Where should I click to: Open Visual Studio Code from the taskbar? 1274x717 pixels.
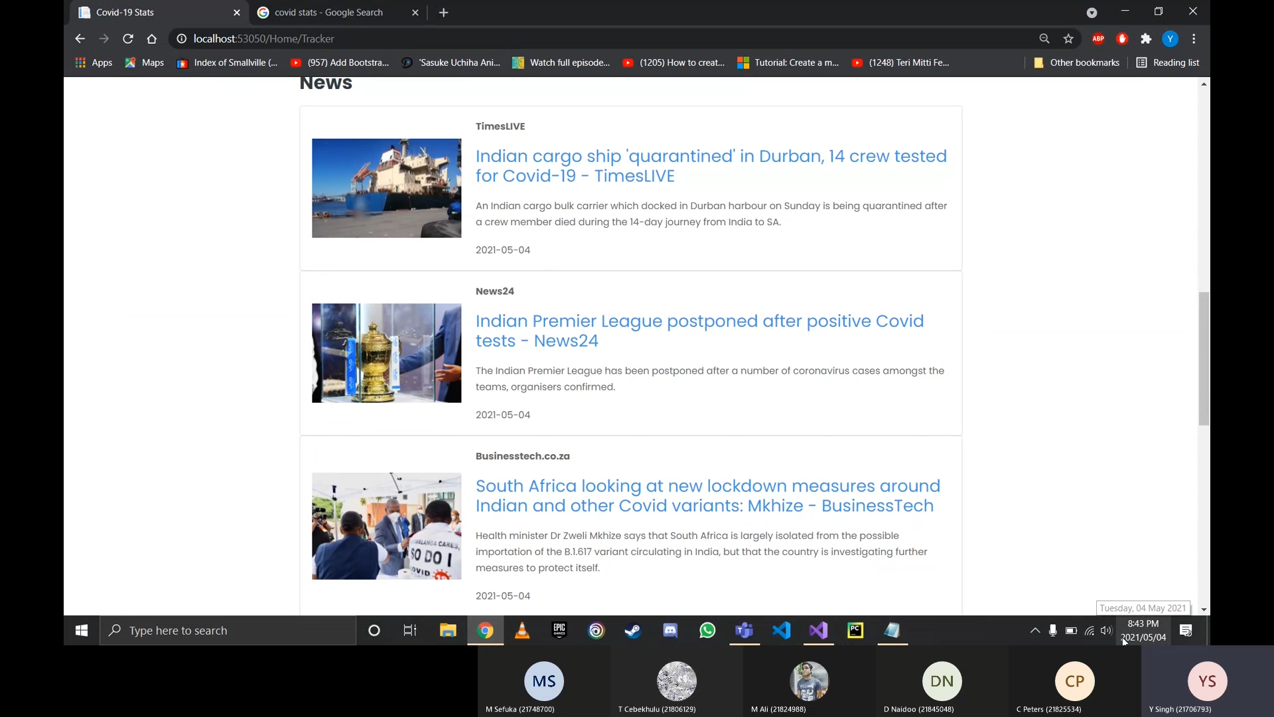click(782, 631)
